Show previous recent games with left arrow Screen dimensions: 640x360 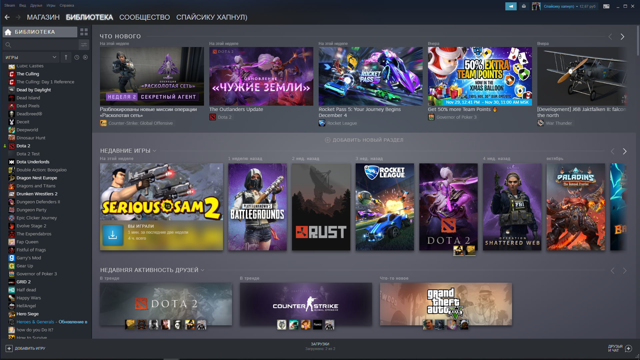pyautogui.click(x=612, y=151)
